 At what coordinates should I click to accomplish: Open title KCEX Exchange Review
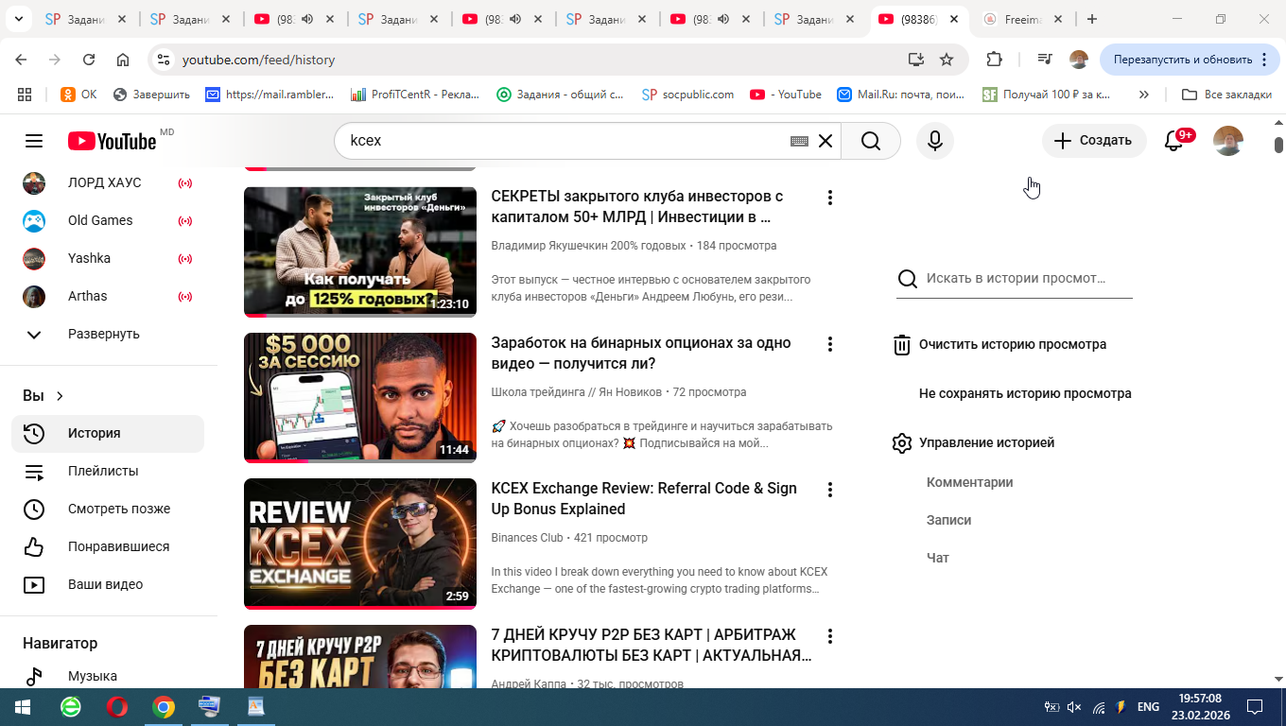(x=644, y=498)
